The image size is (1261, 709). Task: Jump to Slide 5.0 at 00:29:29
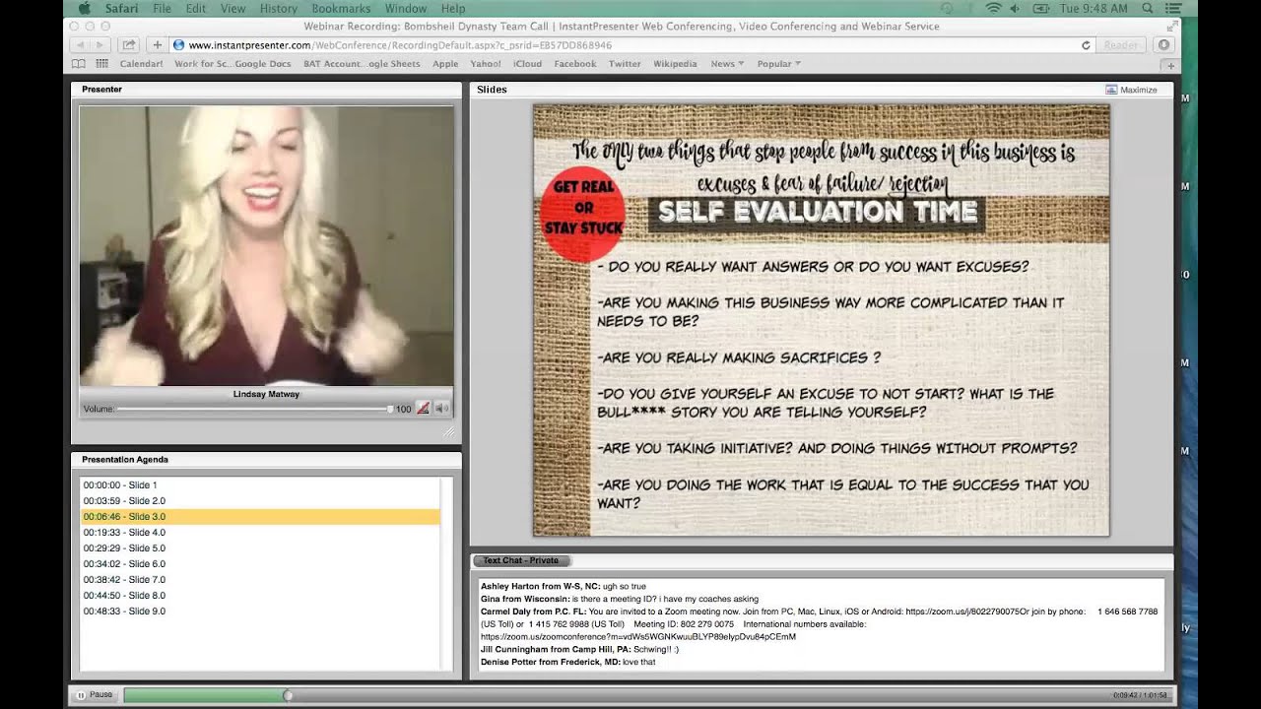(x=260, y=548)
